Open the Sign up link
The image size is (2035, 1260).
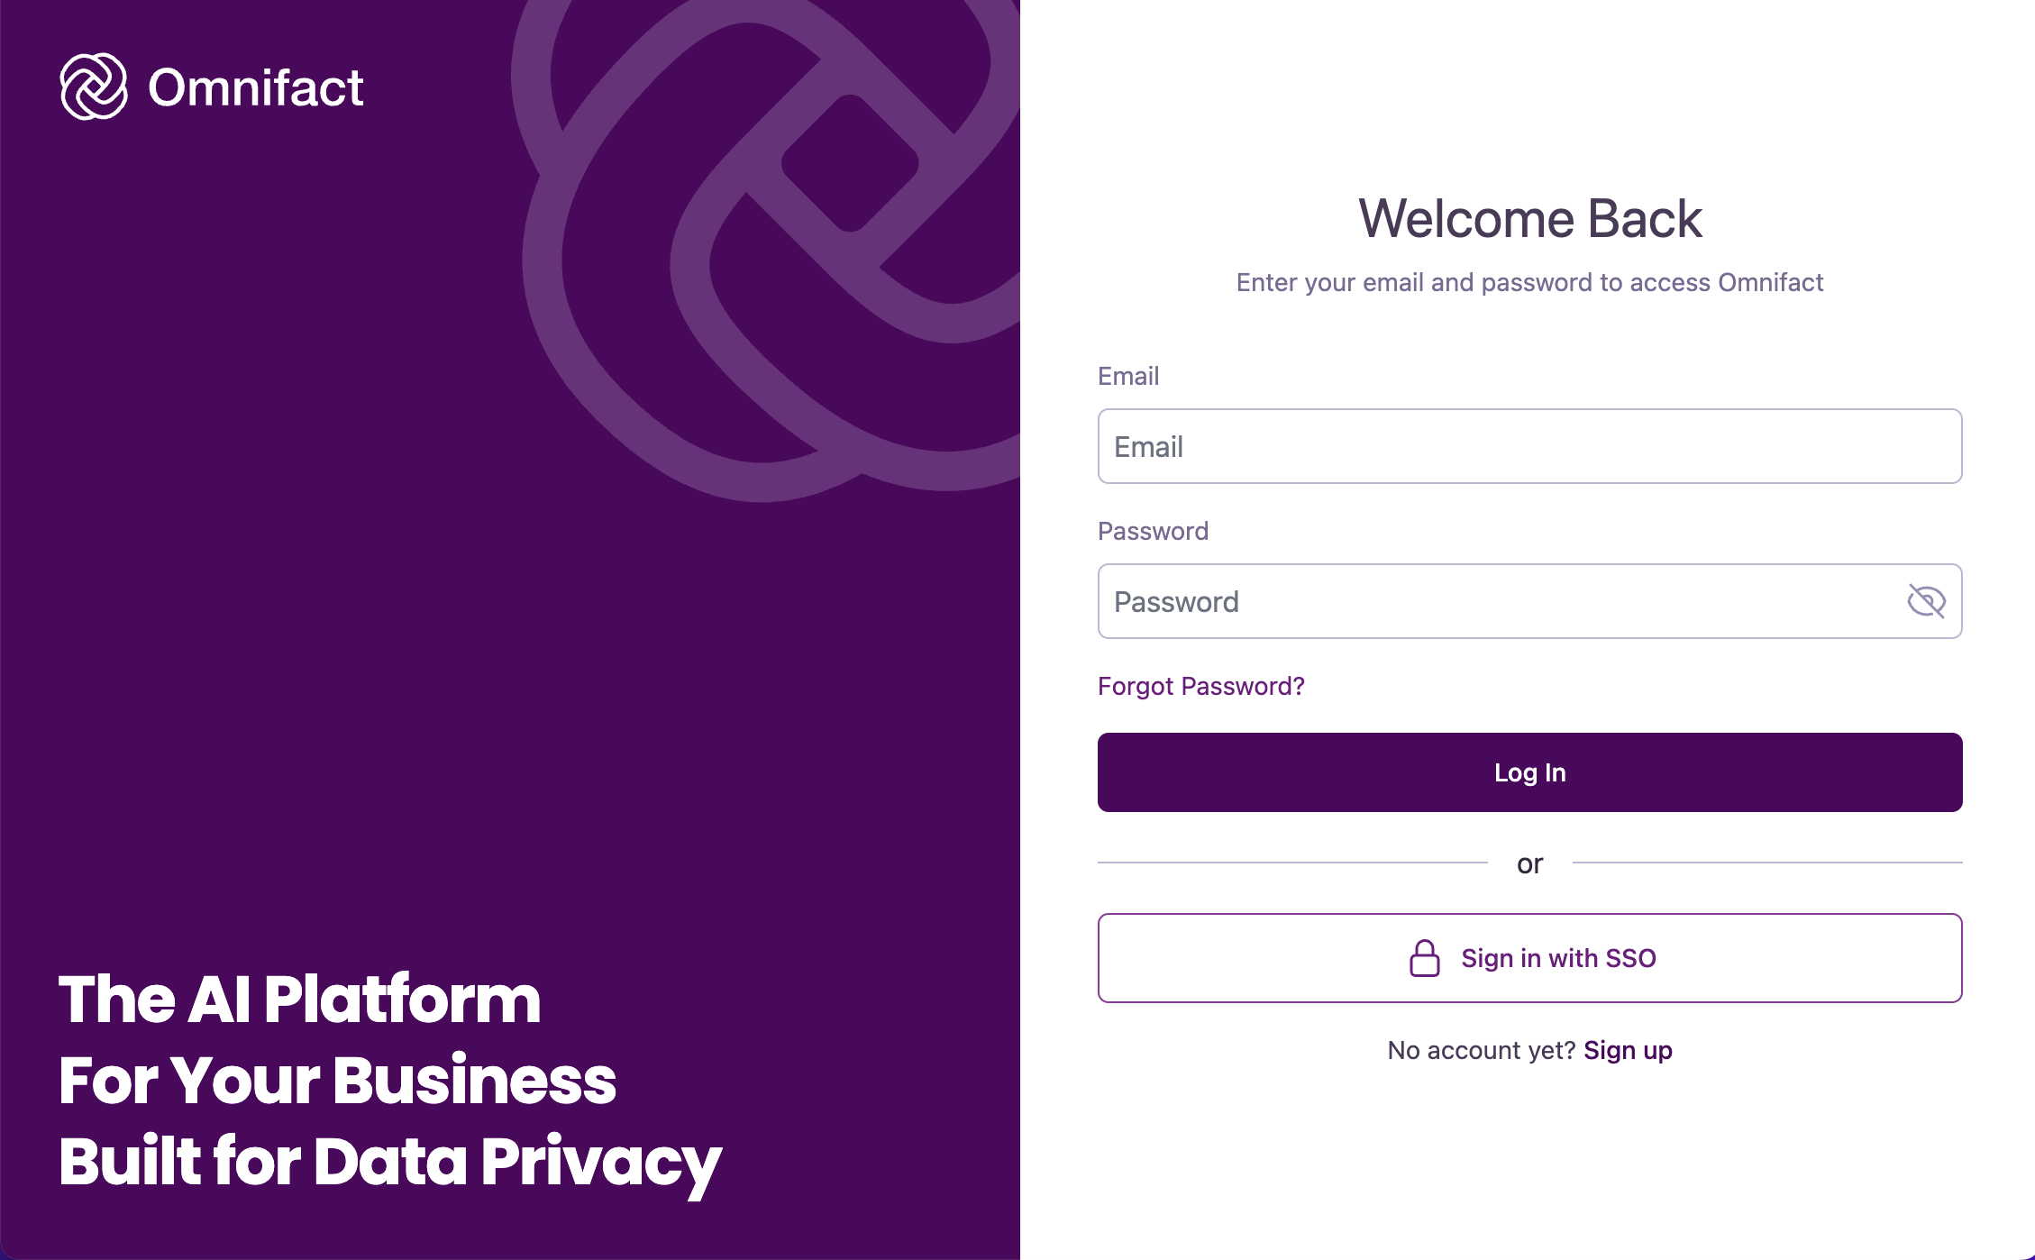pyautogui.click(x=1627, y=1049)
